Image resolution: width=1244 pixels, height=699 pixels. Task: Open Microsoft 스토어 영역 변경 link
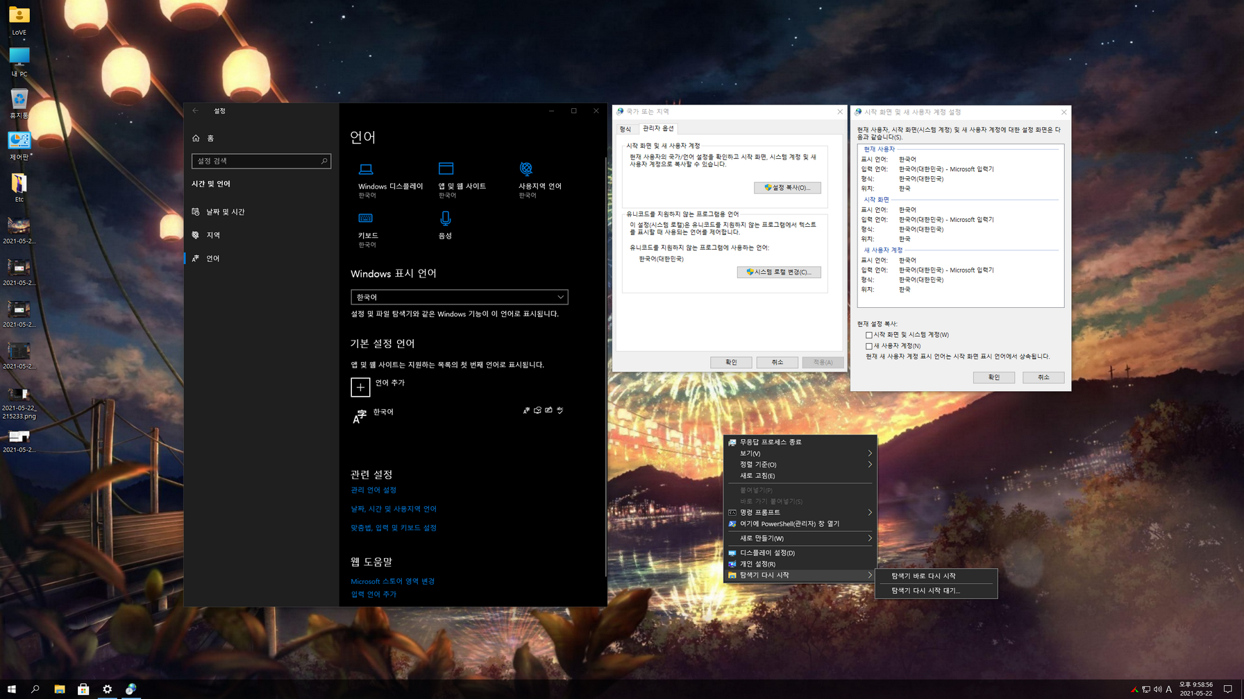[392, 581]
